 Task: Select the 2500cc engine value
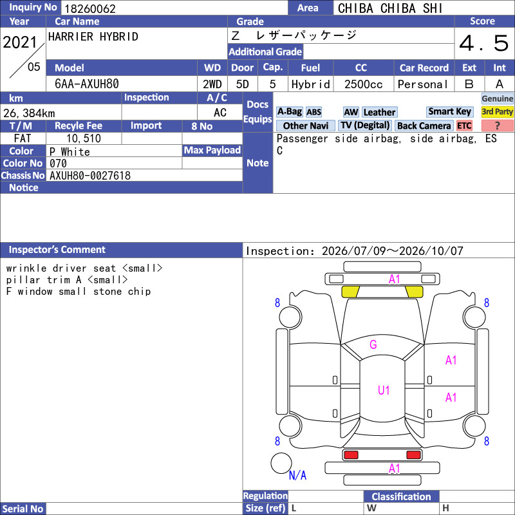point(364,84)
